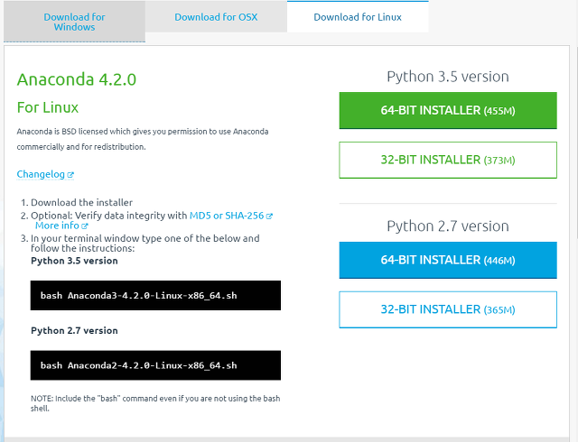Click the Python 3.5 version heading on right

(x=448, y=77)
